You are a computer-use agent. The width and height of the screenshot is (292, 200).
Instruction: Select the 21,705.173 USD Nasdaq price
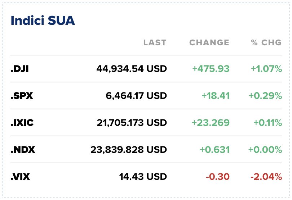pos(132,122)
